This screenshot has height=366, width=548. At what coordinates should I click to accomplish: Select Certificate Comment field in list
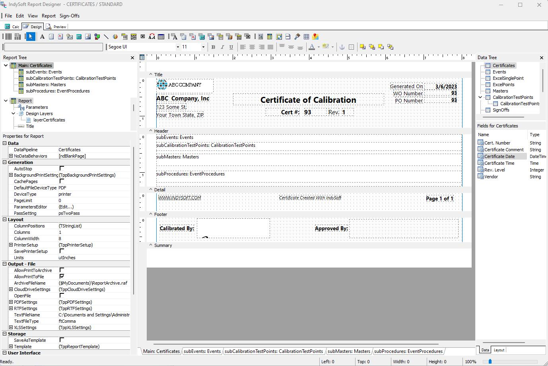coord(503,150)
